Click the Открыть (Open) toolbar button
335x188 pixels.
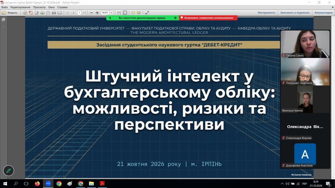click(10, 13)
